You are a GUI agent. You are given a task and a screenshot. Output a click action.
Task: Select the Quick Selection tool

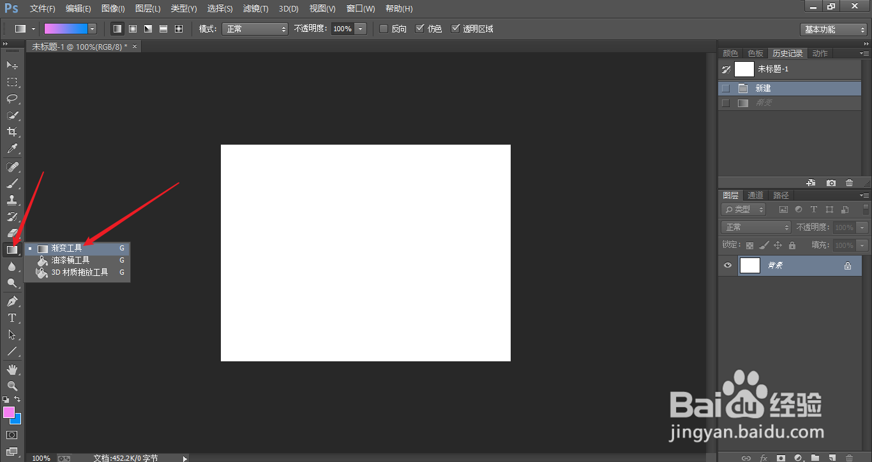pos(12,115)
